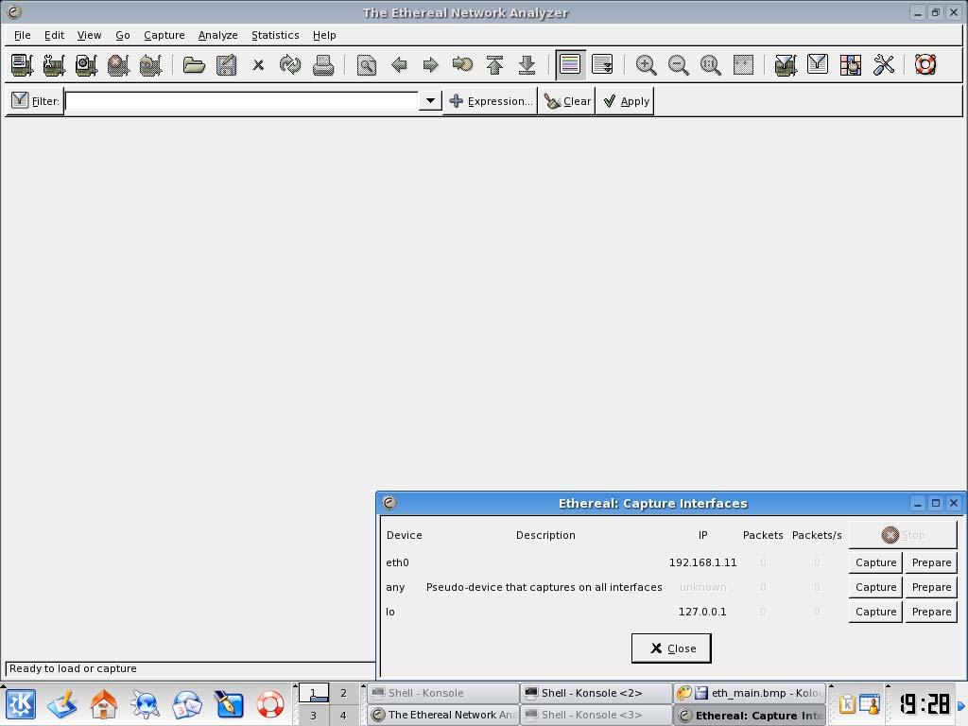The height and width of the screenshot is (726, 968).
Task: Click Capture for the lo interface
Action: [875, 612]
